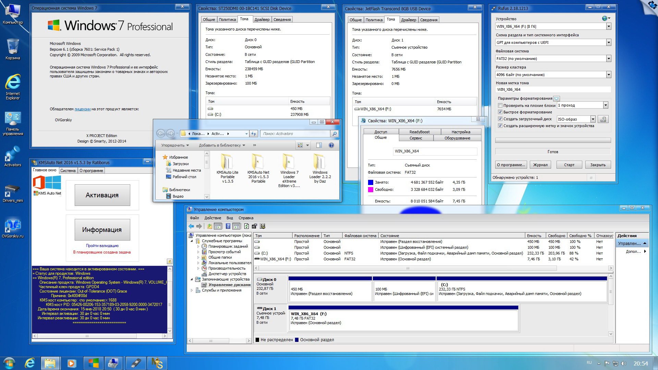The image size is (658, 370).
Task: Switch to the Policy tab in JetFlash properties
Action: click(374, 20)
